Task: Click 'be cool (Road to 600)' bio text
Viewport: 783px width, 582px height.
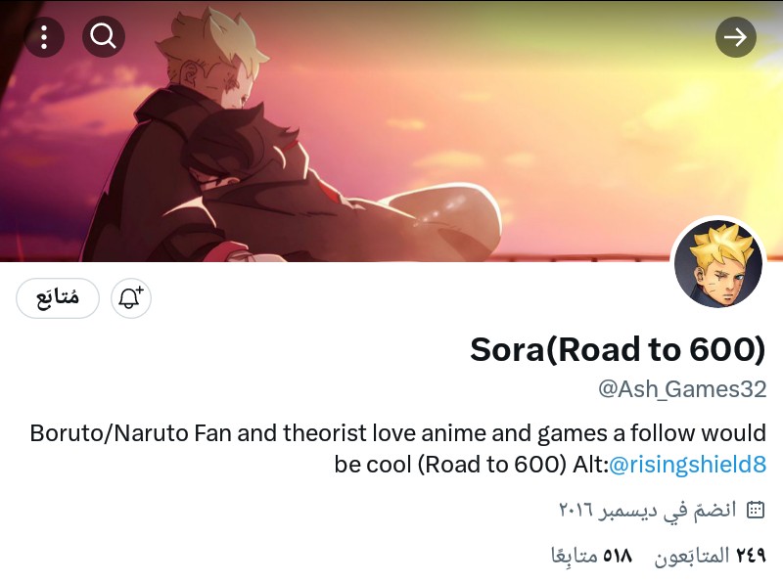Action: (450, 465)
